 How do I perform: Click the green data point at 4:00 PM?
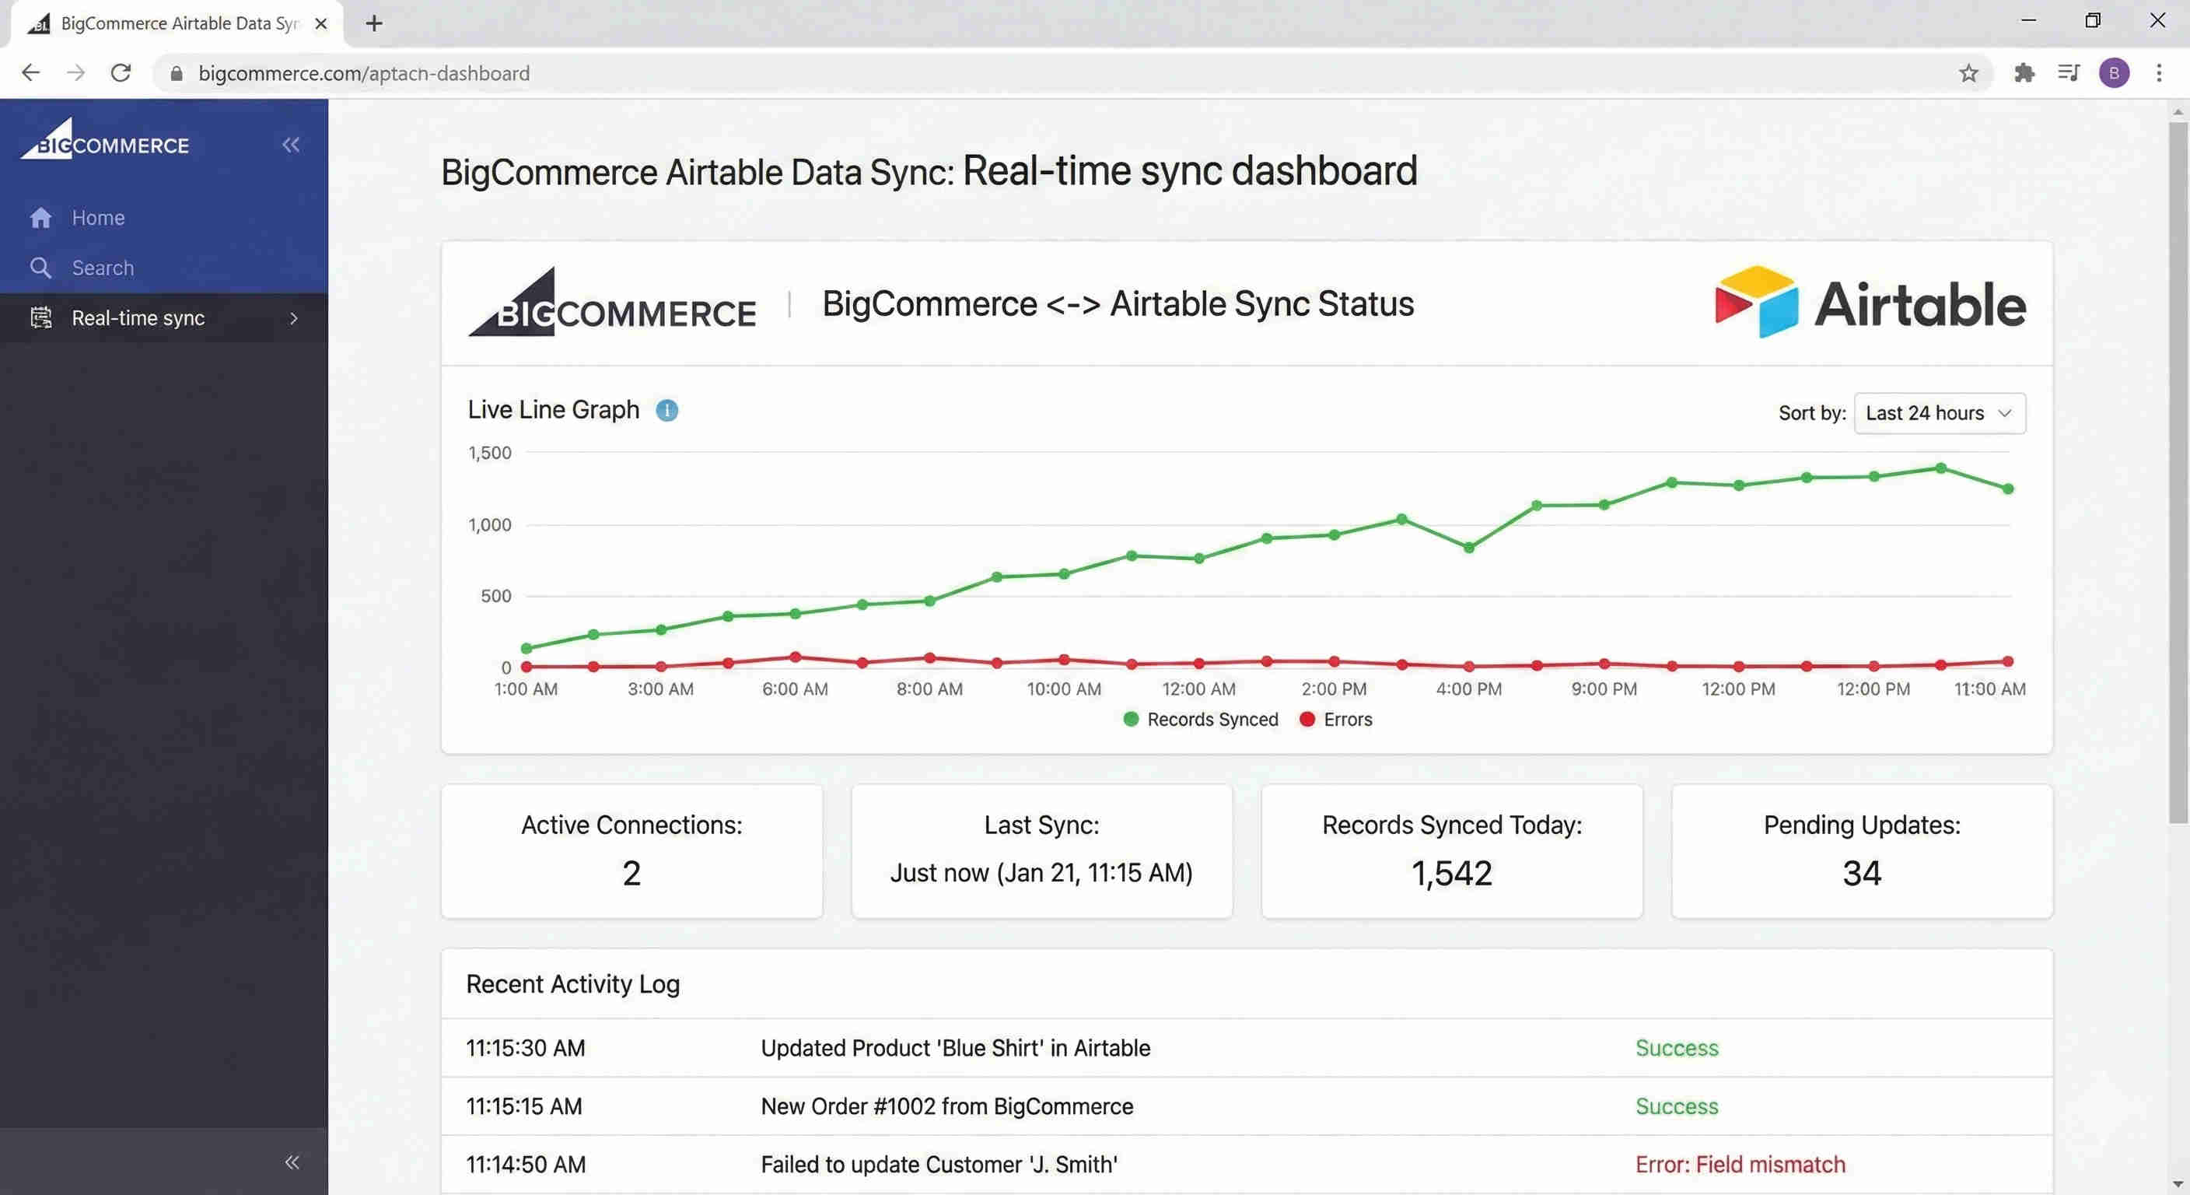tap(1468, 548)
